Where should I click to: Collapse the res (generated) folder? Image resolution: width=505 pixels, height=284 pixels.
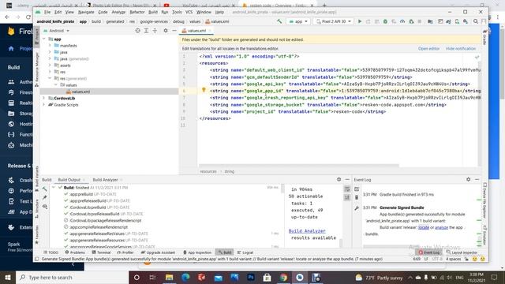50,78
